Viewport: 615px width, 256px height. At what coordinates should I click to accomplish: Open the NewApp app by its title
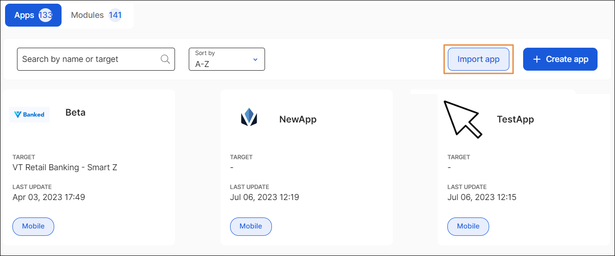pos(298,120)
